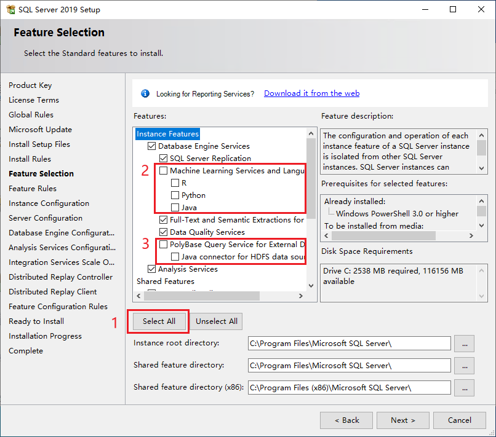The image size is (496, 437).
Task: Click the Microsoft Update step
Action: click(40, 130)
